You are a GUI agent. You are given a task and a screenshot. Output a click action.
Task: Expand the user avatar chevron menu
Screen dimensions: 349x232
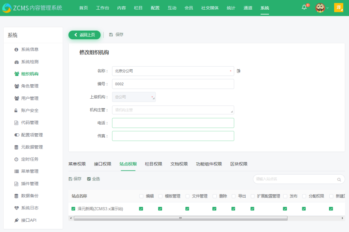click(327, 7)
